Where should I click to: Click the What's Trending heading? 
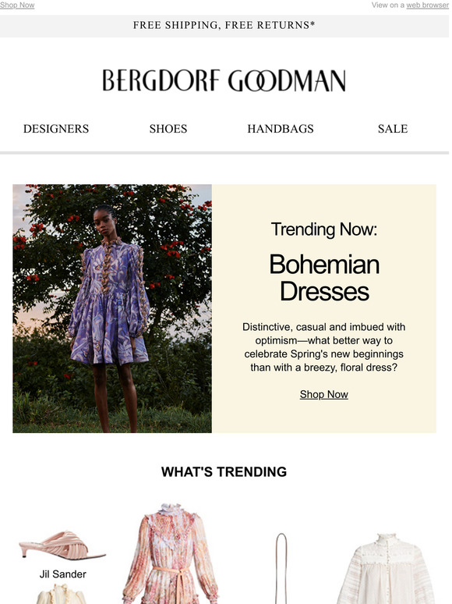[224, 472]
